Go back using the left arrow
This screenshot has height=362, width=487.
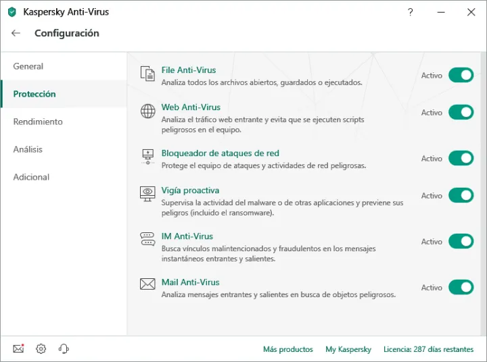(x=16, y=33)
